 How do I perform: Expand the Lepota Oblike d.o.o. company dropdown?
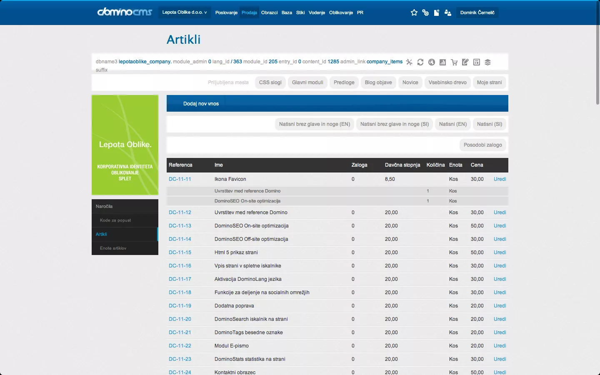point(185,12)
